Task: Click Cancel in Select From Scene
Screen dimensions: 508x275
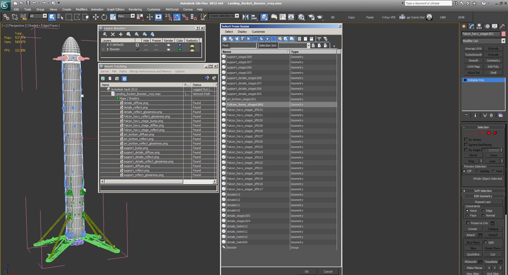Action: click(328, 272)
